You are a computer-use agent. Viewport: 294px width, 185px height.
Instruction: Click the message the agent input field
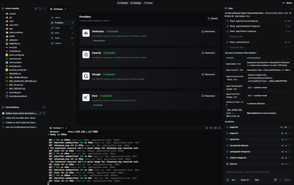tap(258, 172)
